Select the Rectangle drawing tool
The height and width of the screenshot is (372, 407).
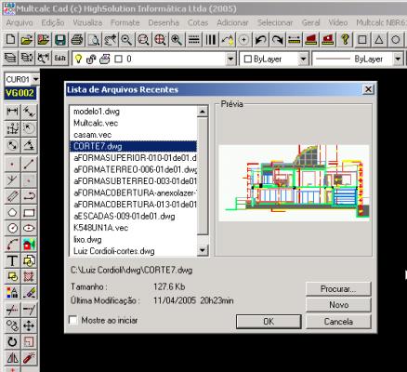(x=29, y=213)
